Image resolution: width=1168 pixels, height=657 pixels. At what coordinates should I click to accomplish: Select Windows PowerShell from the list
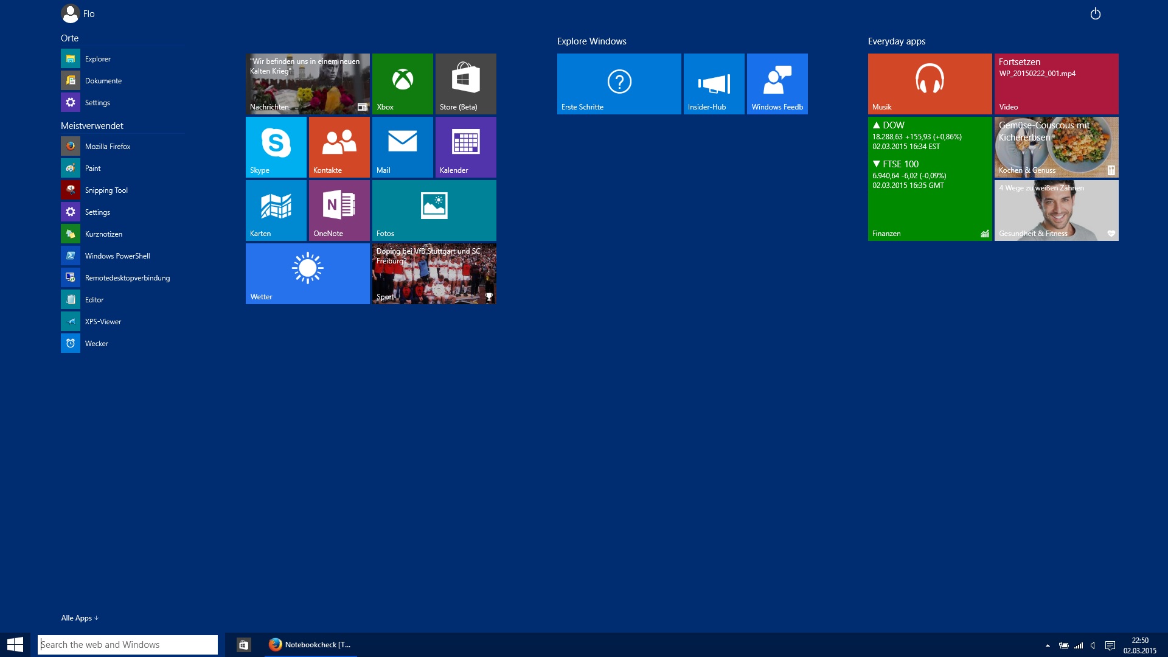coord(117,256)
